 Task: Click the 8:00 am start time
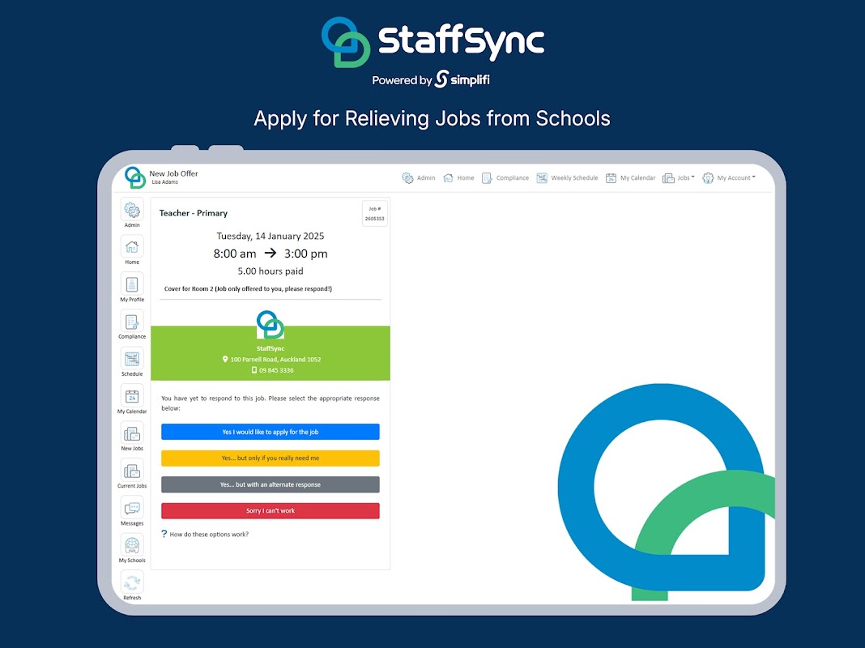(235, 254)
